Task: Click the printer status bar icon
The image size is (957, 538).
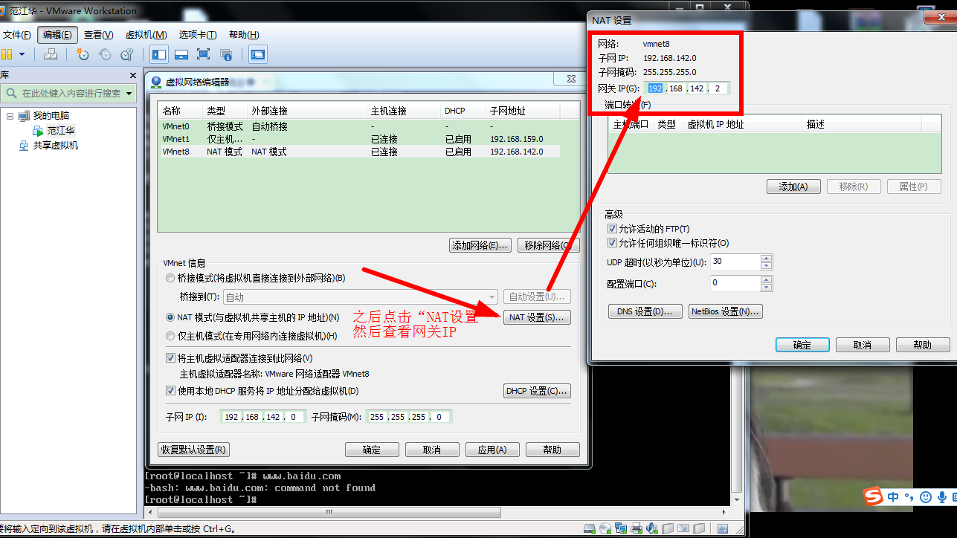Action: [x=637, y=529]
